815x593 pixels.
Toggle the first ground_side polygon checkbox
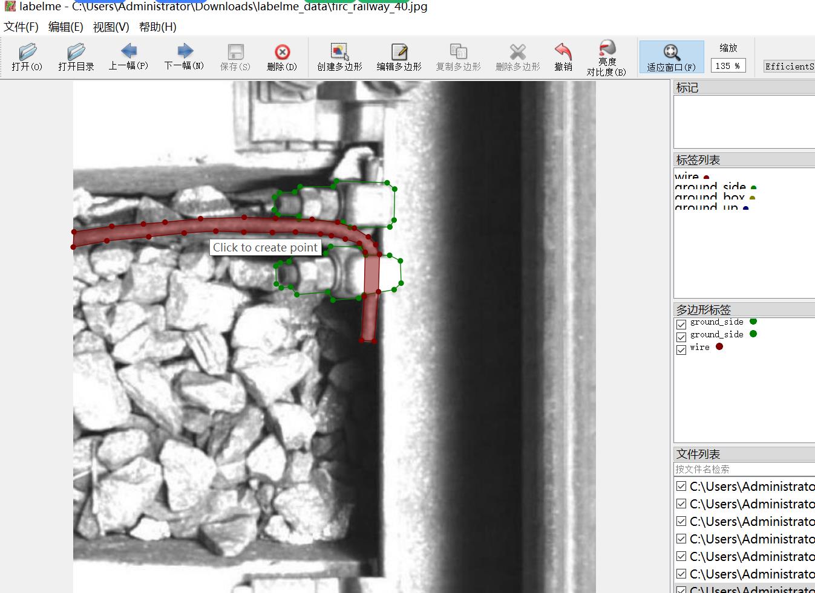pos(681,325)
